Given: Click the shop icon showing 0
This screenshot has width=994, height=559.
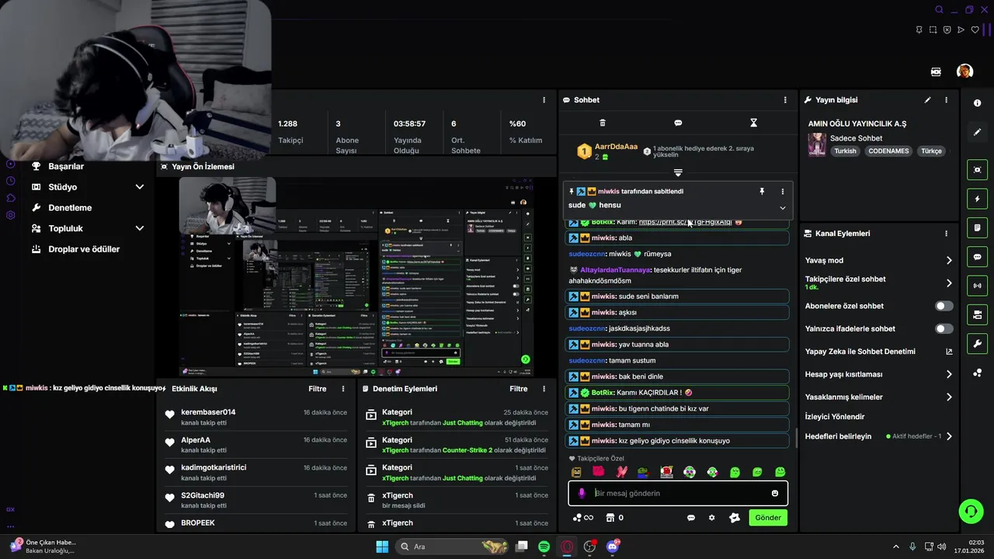Looking at the screenshot, I should click(615, 518).
